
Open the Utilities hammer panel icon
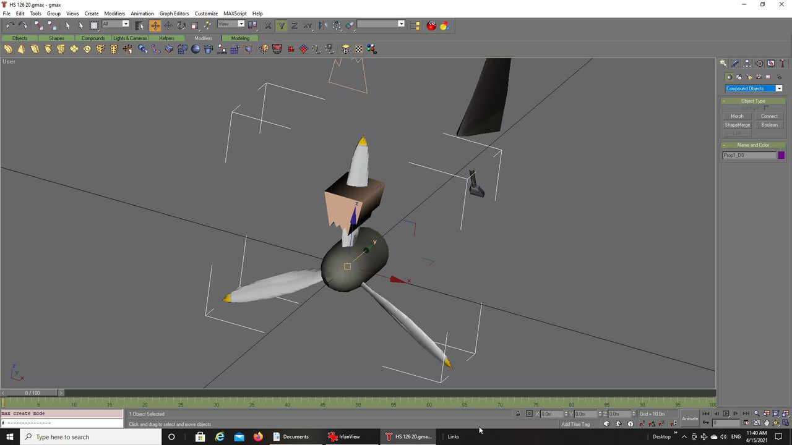point(783,63)
